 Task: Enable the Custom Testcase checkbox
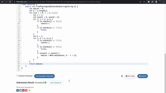click(17, 76)
